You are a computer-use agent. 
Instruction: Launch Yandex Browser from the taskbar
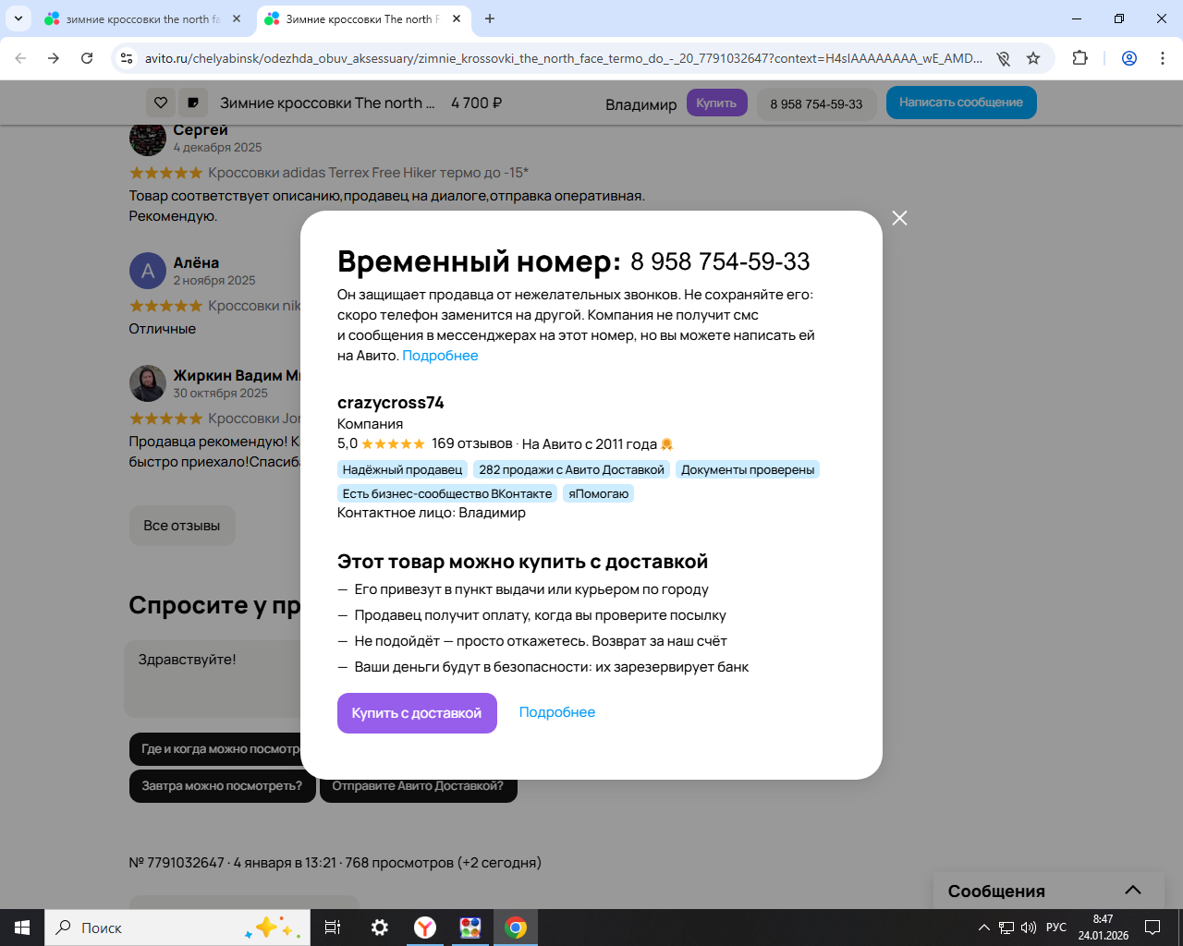tap(425, 928)
